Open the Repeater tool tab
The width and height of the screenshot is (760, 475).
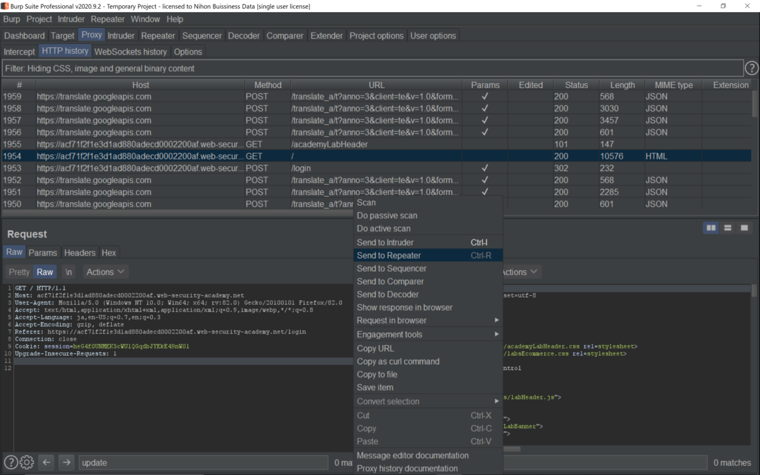tap(158, 35)
